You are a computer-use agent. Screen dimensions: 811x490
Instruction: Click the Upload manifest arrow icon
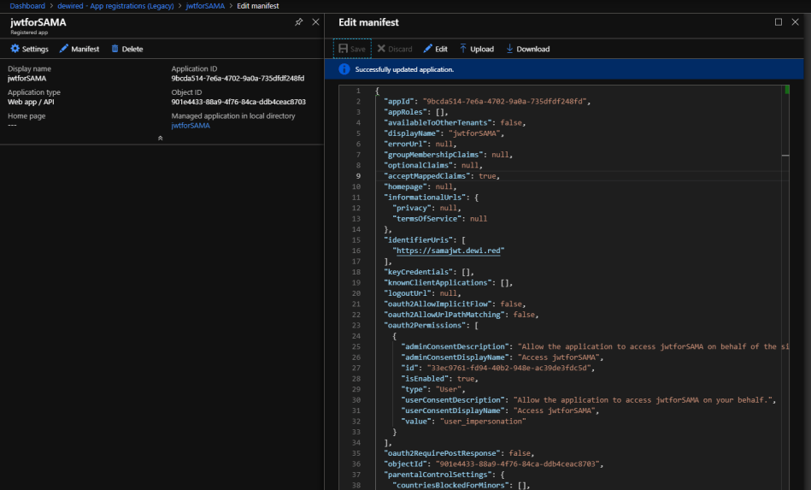coord(463,49)
